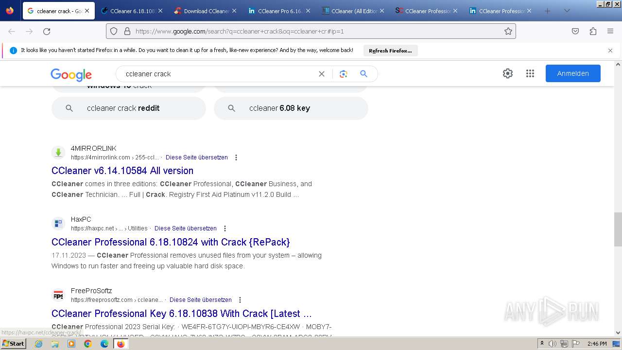Open Chrome from the taskbar
Image resolution: width=622 pixels, height=350 pixels.
tap(88, 344)
